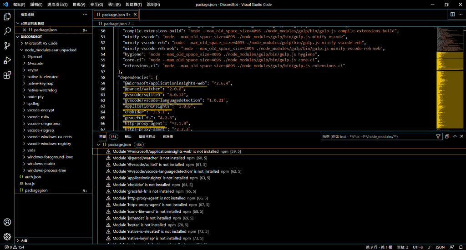Open the Go menu

pyautogui.click(x=96, y=5)
